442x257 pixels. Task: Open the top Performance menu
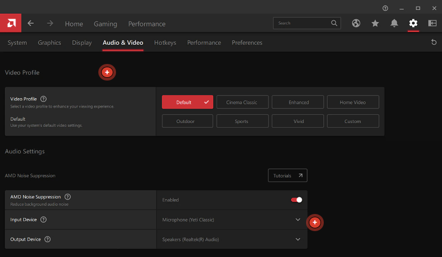click(x=147, y=24)
